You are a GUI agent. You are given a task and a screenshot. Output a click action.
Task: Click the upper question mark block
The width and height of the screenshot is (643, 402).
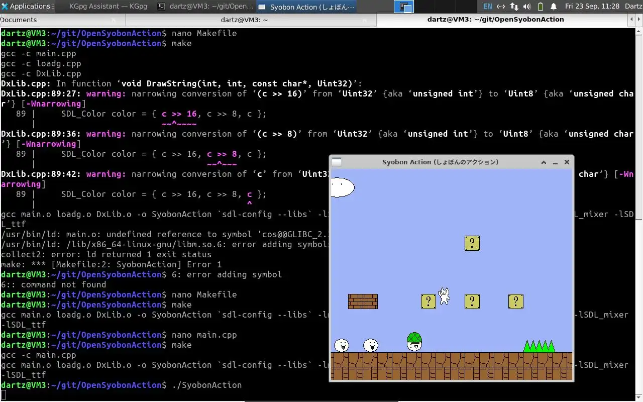click(472, 243)
